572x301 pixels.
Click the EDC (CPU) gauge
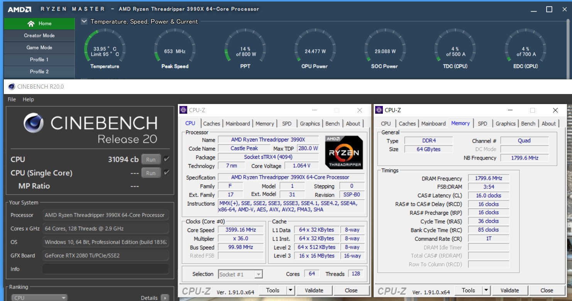526,50
